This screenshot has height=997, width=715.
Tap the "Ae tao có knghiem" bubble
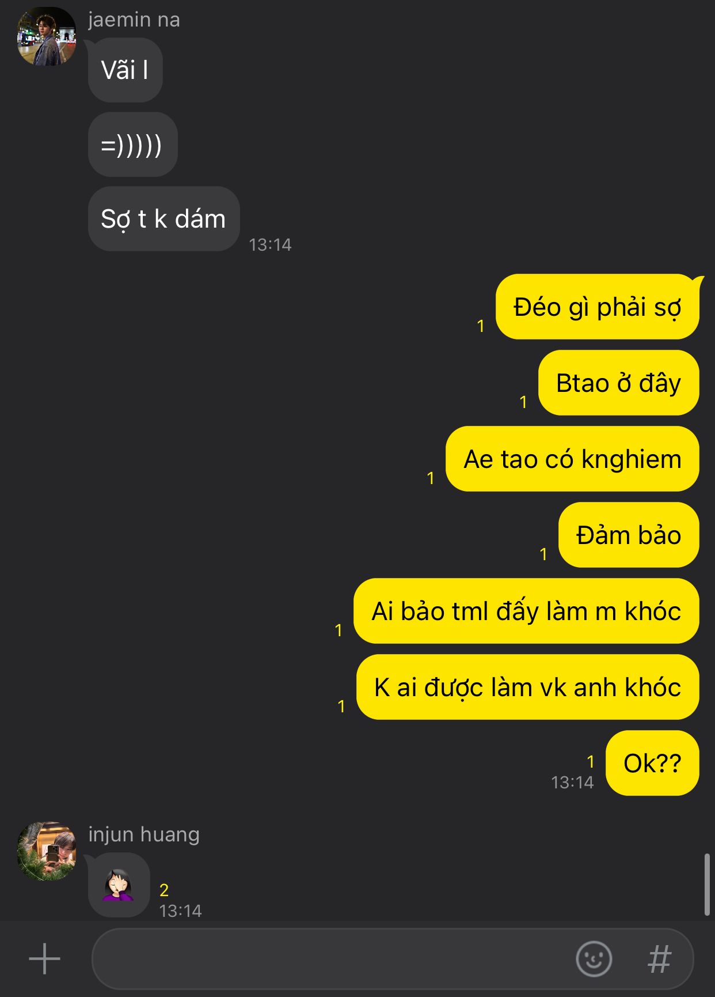coord(573,459)
